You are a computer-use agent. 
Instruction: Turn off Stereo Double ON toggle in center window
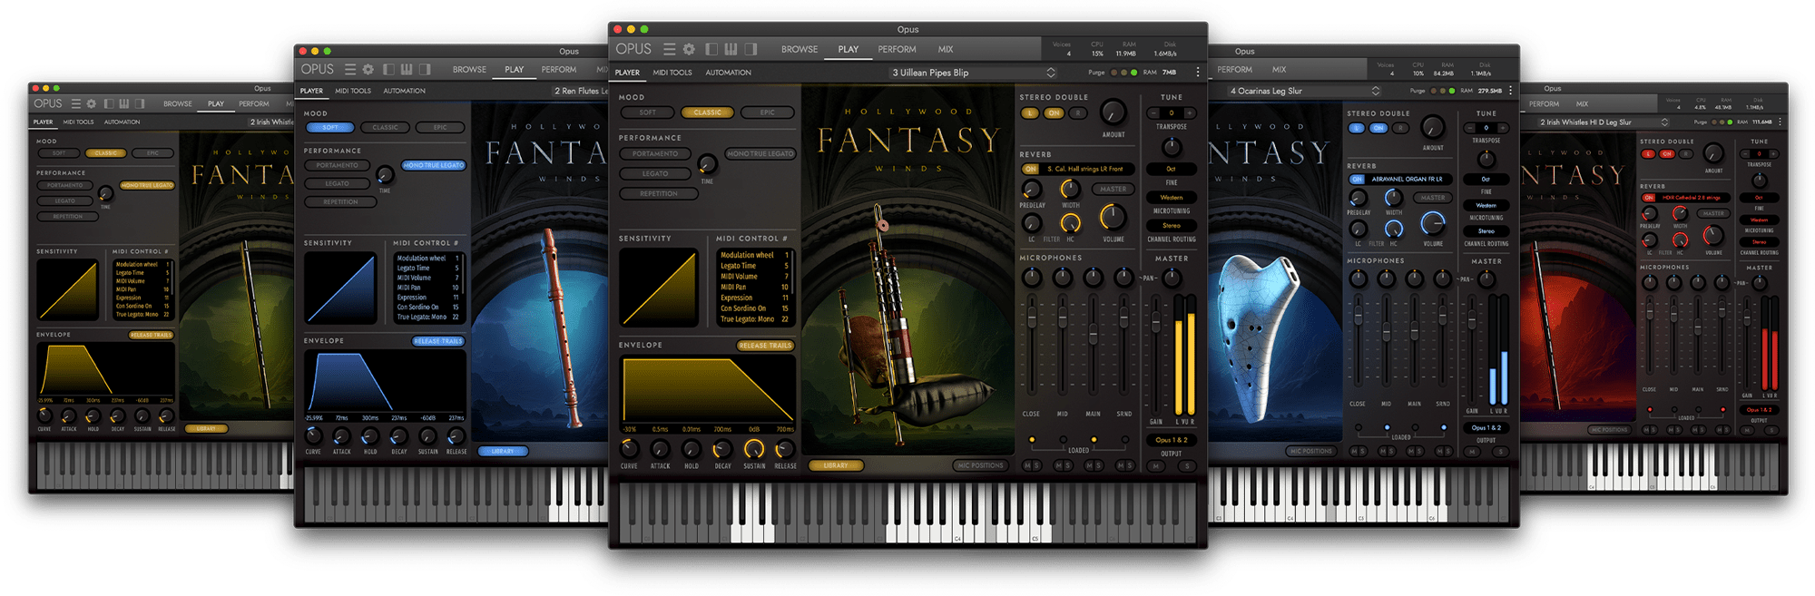point(1054,113)
